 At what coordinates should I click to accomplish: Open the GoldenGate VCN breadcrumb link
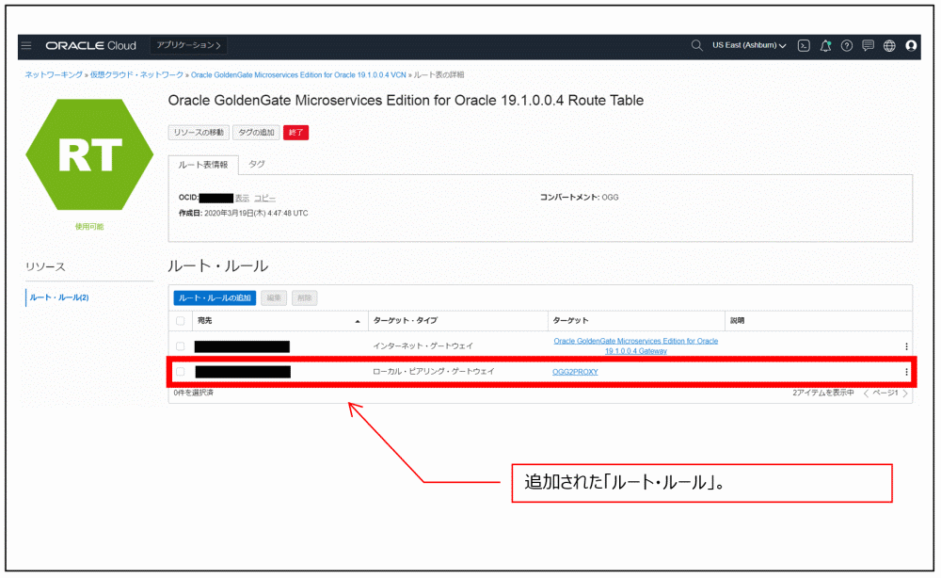298,75
